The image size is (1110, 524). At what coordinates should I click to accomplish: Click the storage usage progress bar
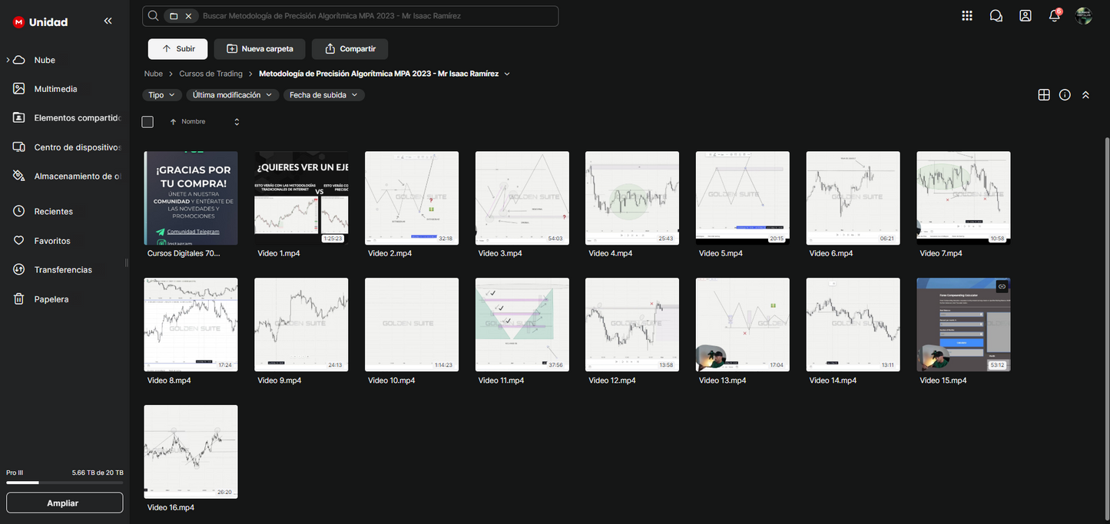click(65, 483)
